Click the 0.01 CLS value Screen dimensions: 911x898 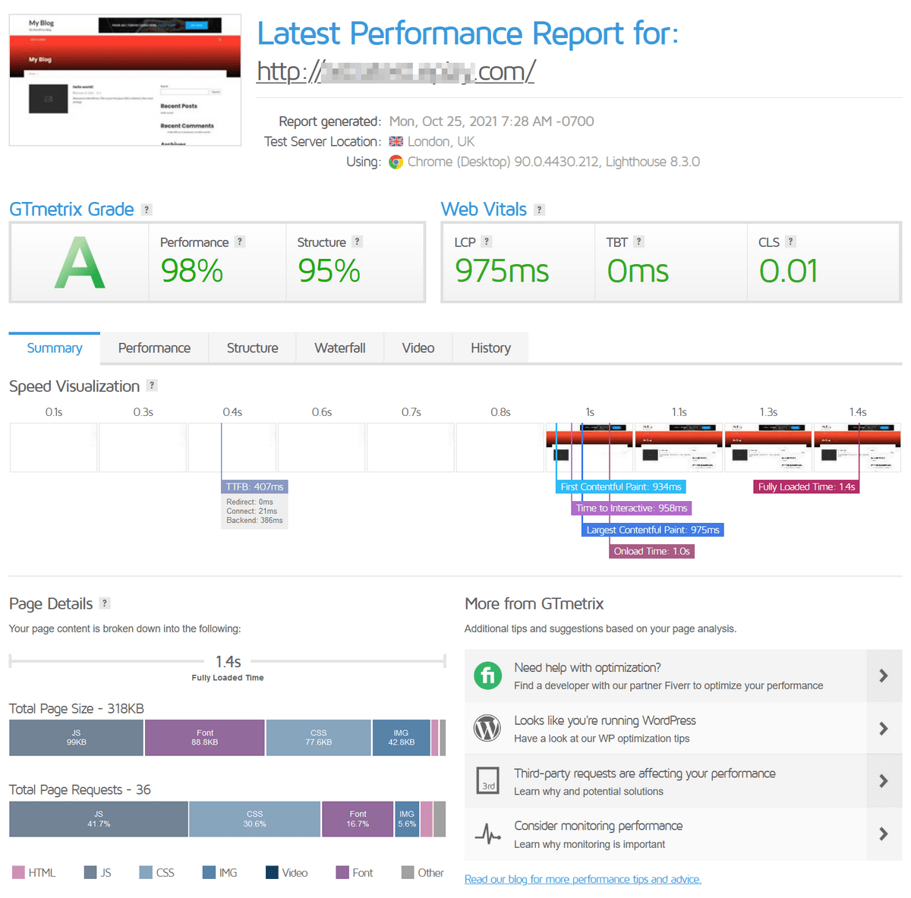(x=789, y=271)
